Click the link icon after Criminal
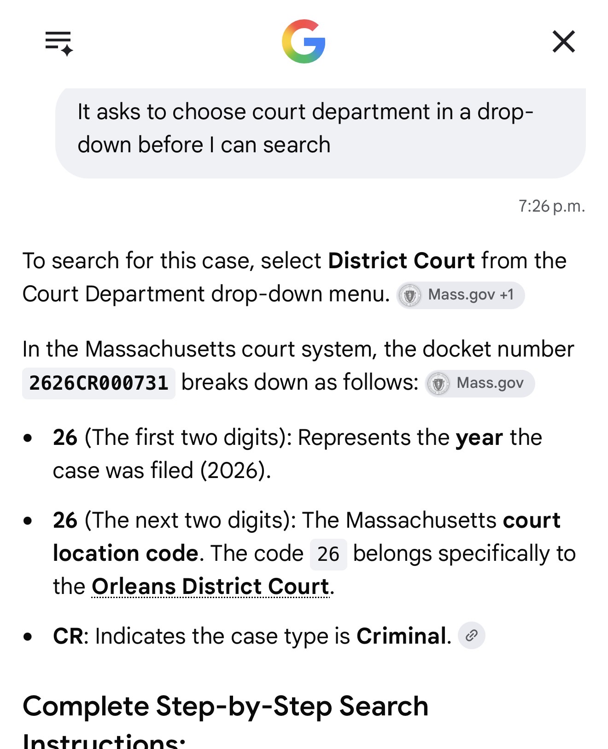The height and width of the screenshot is (749, 608). 471,636
